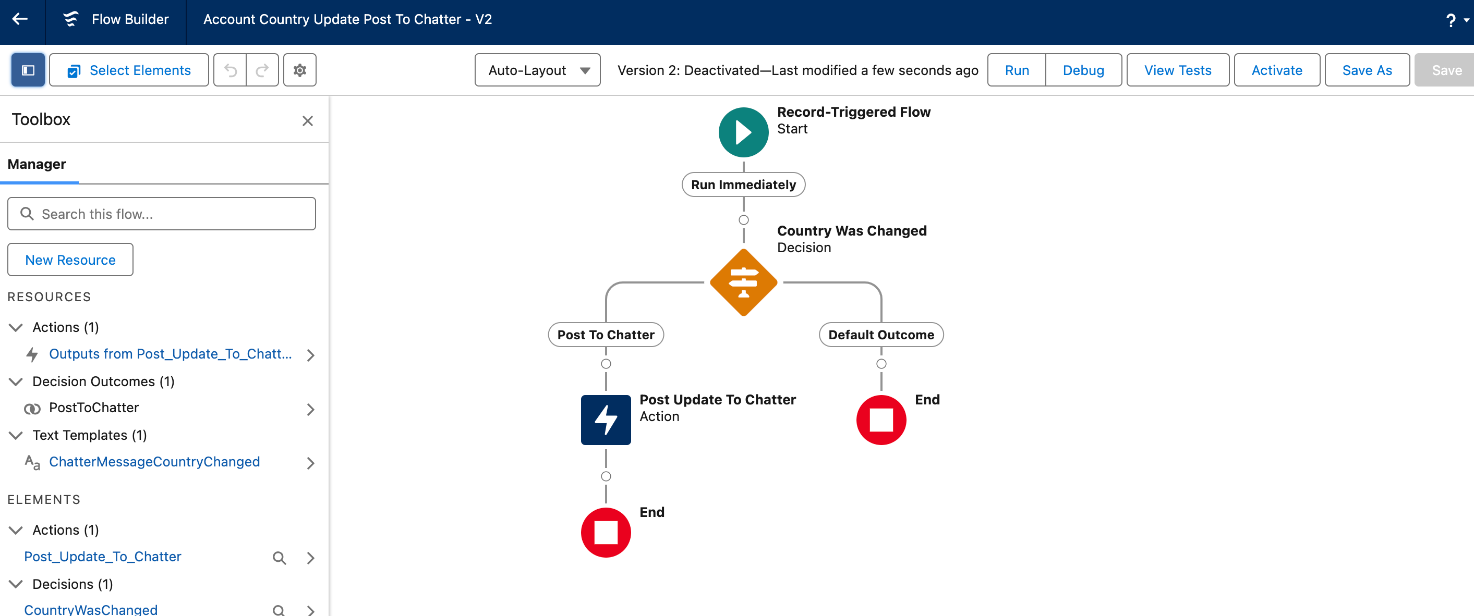Click the End element under Post Update To Chatter
The image size is (1474, 616).
pos(605,532)
